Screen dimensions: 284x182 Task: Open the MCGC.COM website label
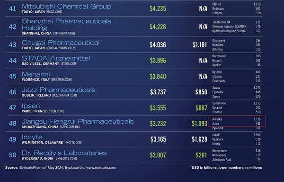click(54, 12)
